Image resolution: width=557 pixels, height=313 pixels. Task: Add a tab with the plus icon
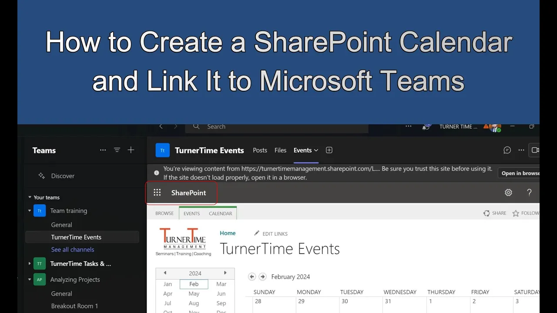click(x=329, y=150)
